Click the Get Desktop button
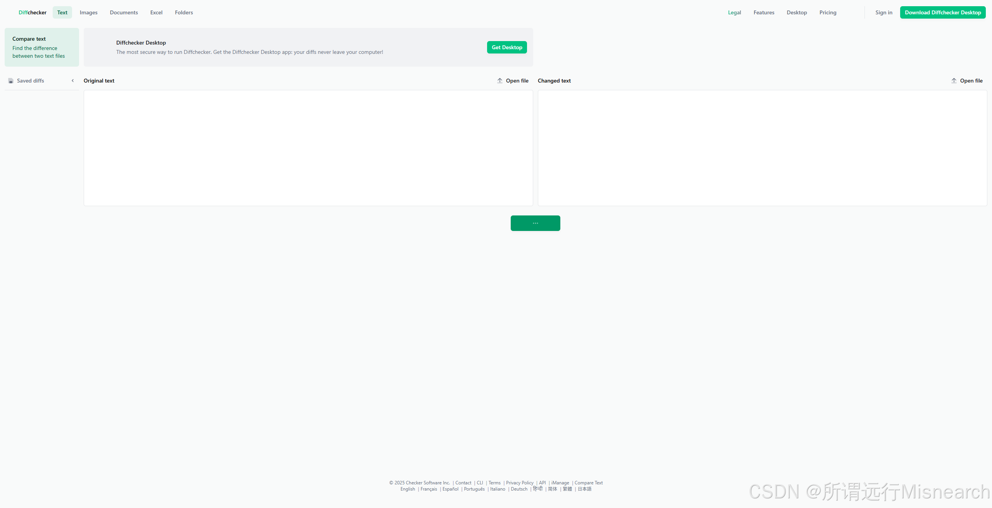This screenshot has width=992, height=508. point(507,47)
